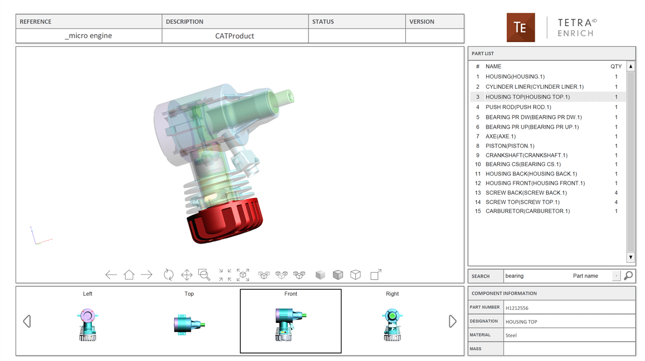Go to the next view arrow
Viewport: 645px width, 361px height.
point(147,275)
